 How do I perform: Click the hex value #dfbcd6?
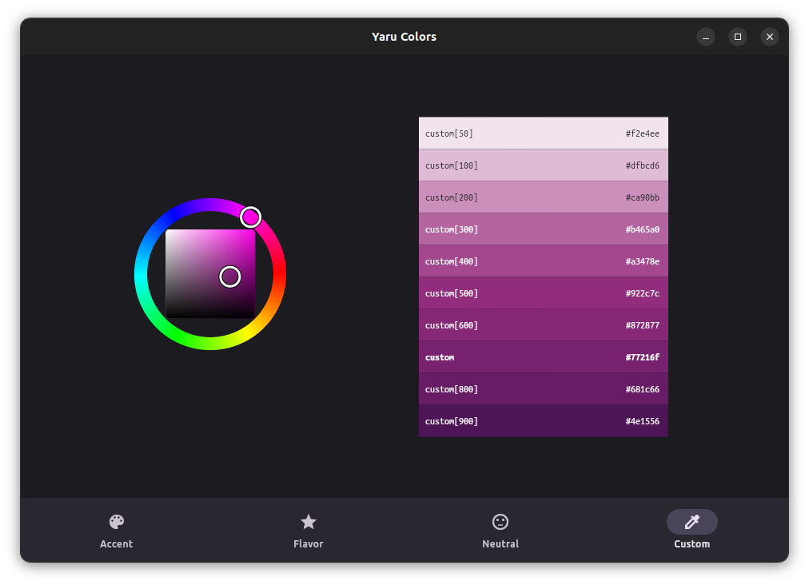tap(643, 165)
